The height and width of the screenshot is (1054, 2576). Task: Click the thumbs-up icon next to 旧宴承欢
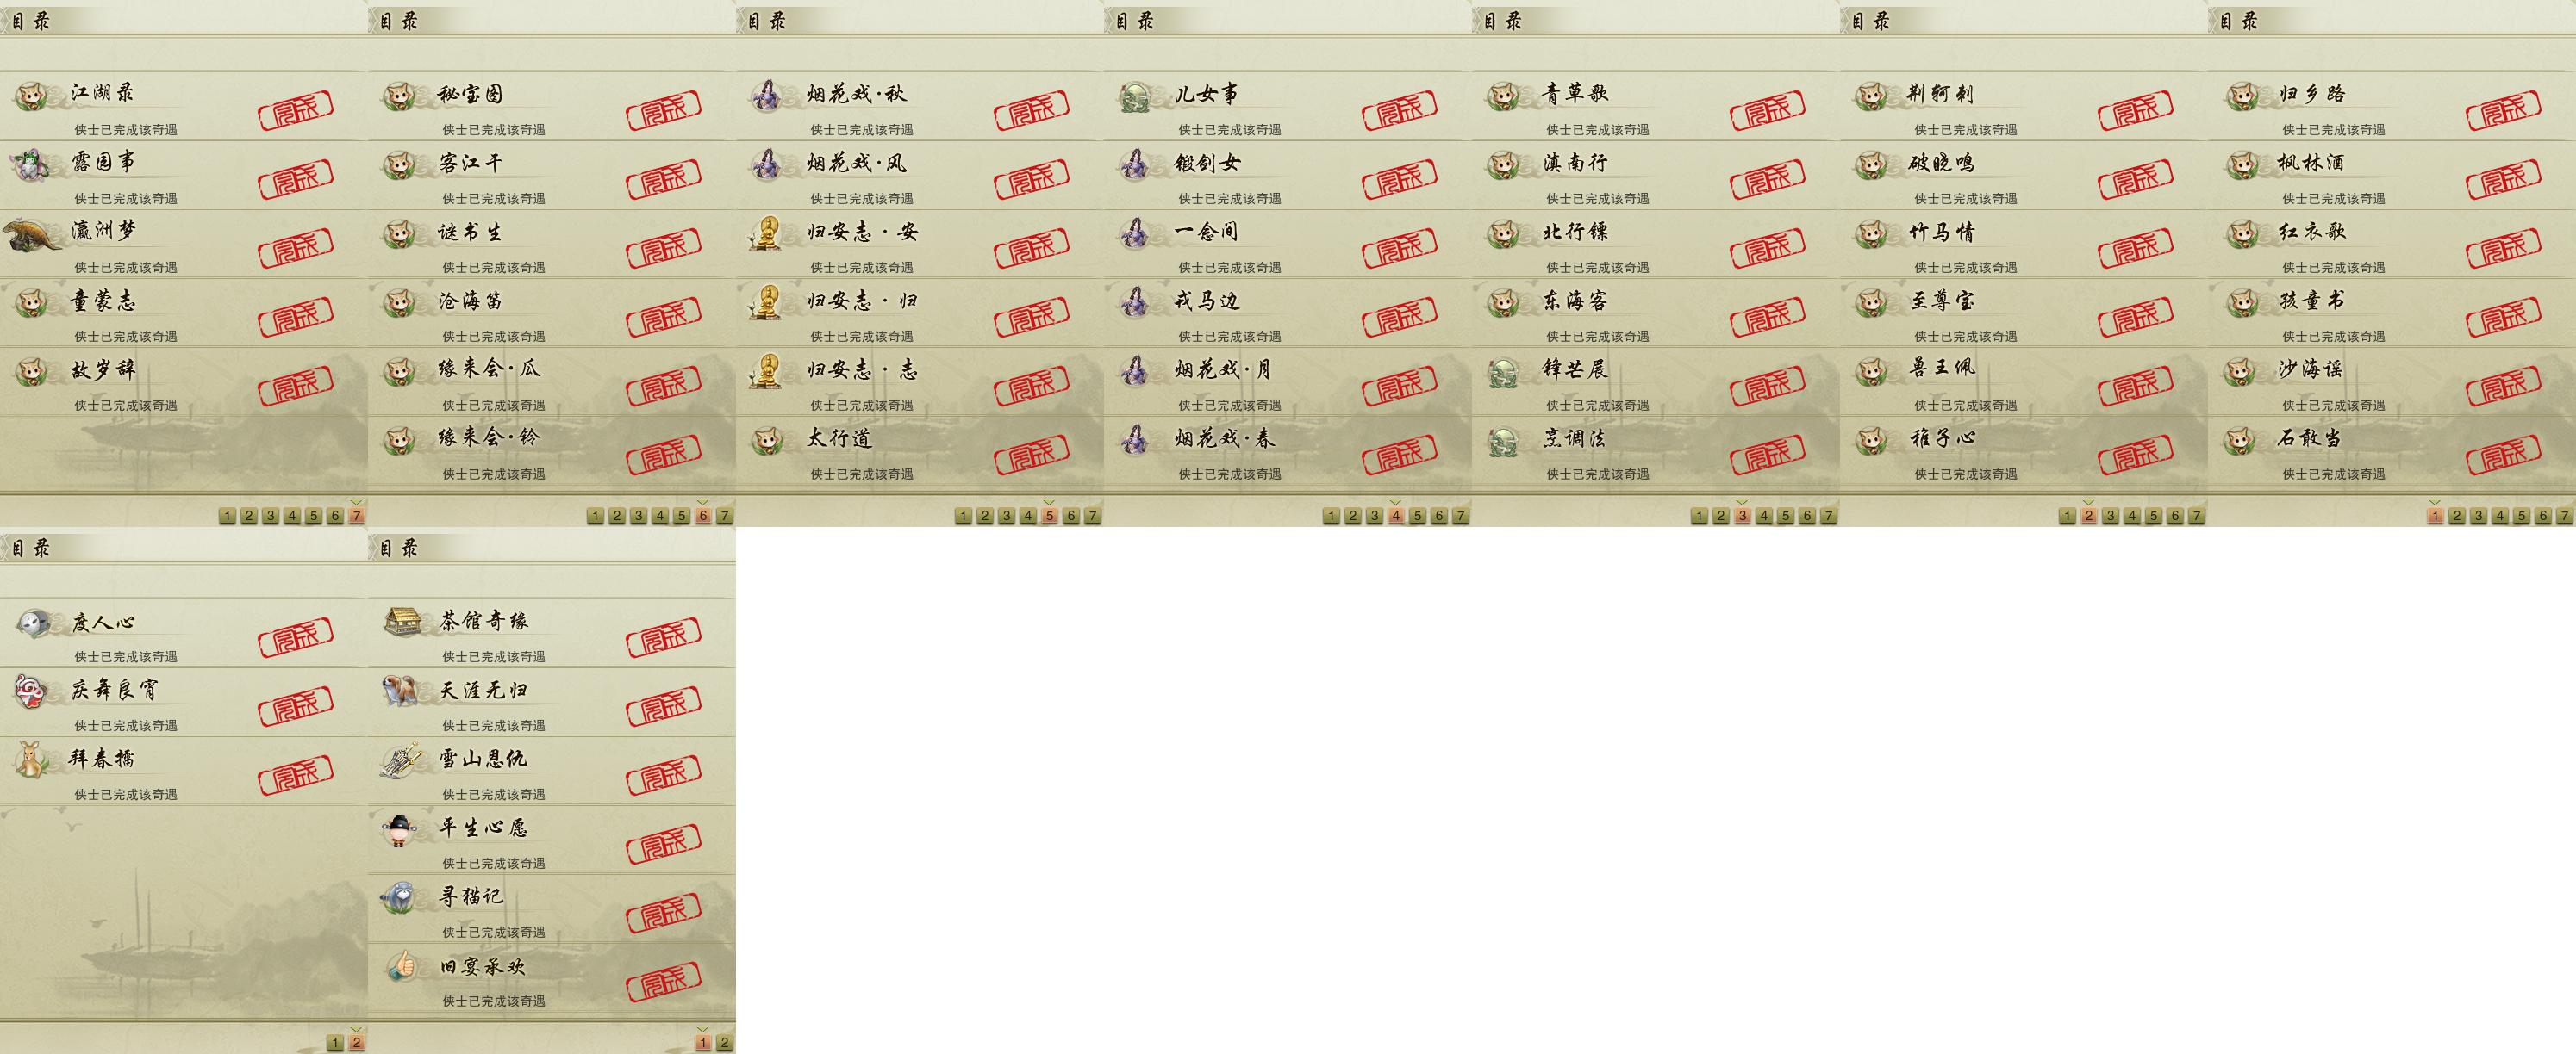pos(401,965)
